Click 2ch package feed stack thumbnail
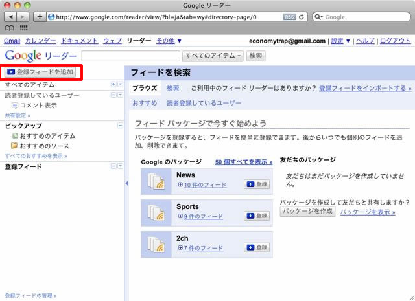 tap(156, 245)
